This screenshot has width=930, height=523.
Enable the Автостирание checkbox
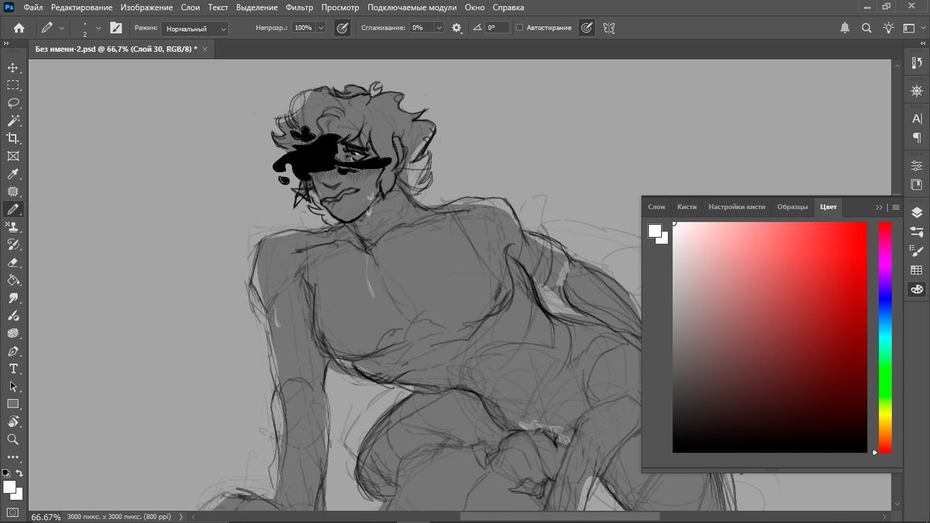click(x=519, y=28)
